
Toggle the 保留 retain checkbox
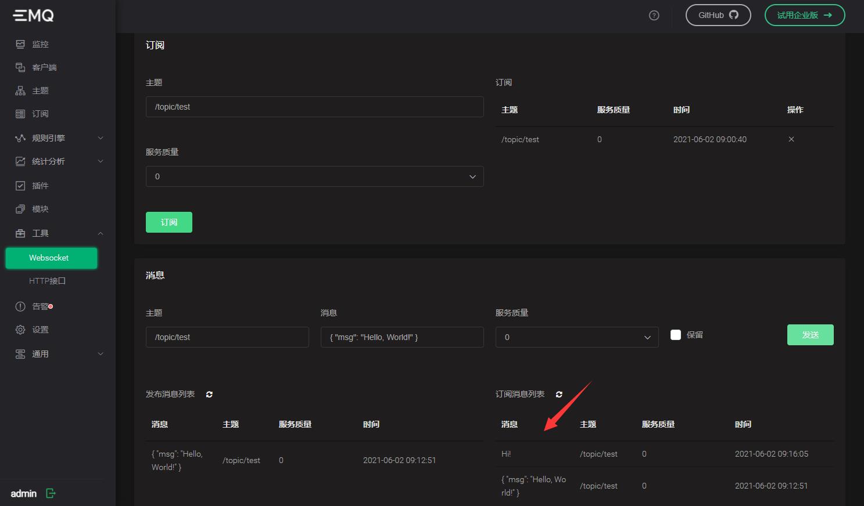676,335
